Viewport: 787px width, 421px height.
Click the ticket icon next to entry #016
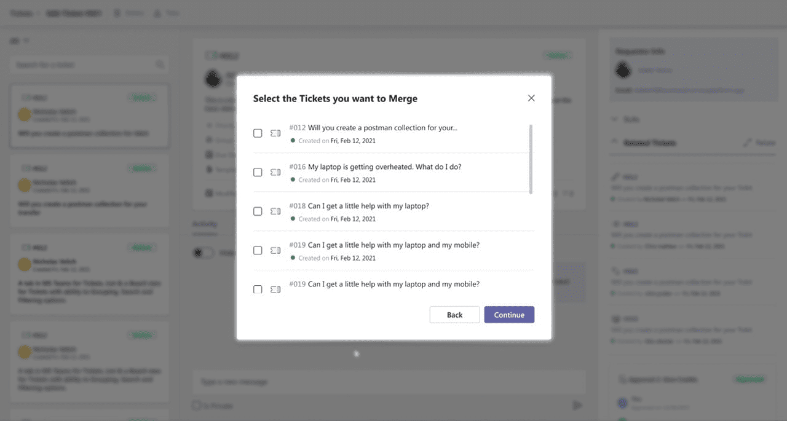click(275, 172)
